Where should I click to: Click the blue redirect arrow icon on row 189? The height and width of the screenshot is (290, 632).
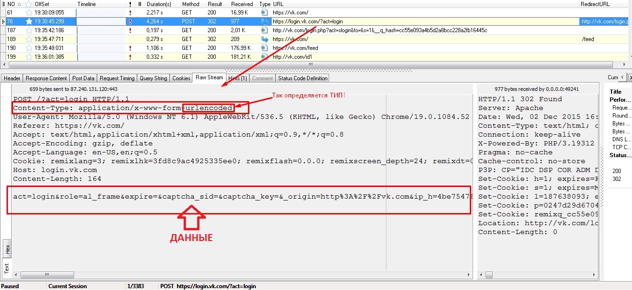click(265, 39)
